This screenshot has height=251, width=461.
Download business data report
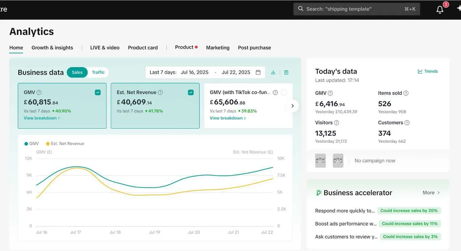click(x=273, y=72)
